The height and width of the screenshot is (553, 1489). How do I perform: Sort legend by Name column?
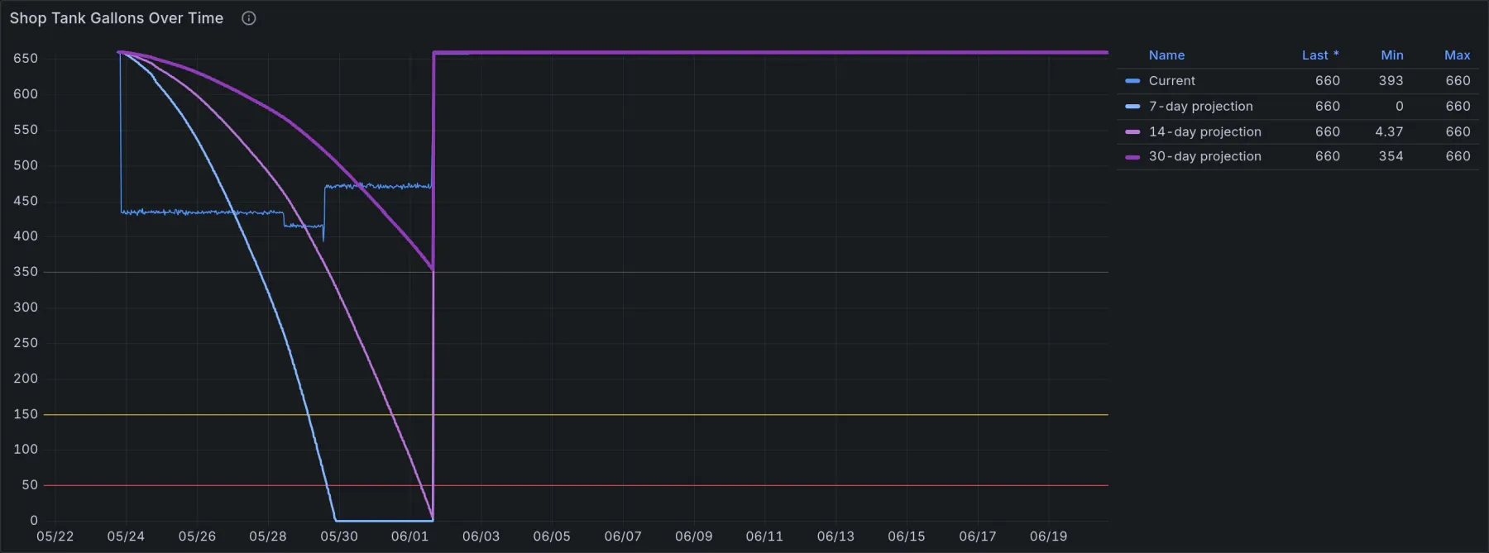coord(1166,55)
